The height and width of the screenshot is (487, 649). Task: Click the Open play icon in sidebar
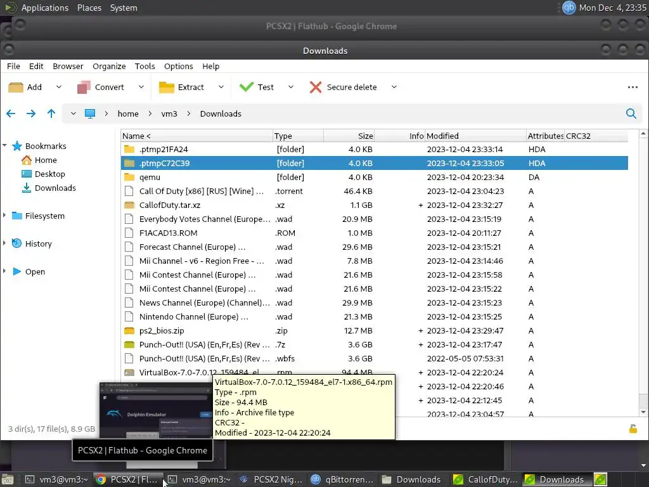17,271
